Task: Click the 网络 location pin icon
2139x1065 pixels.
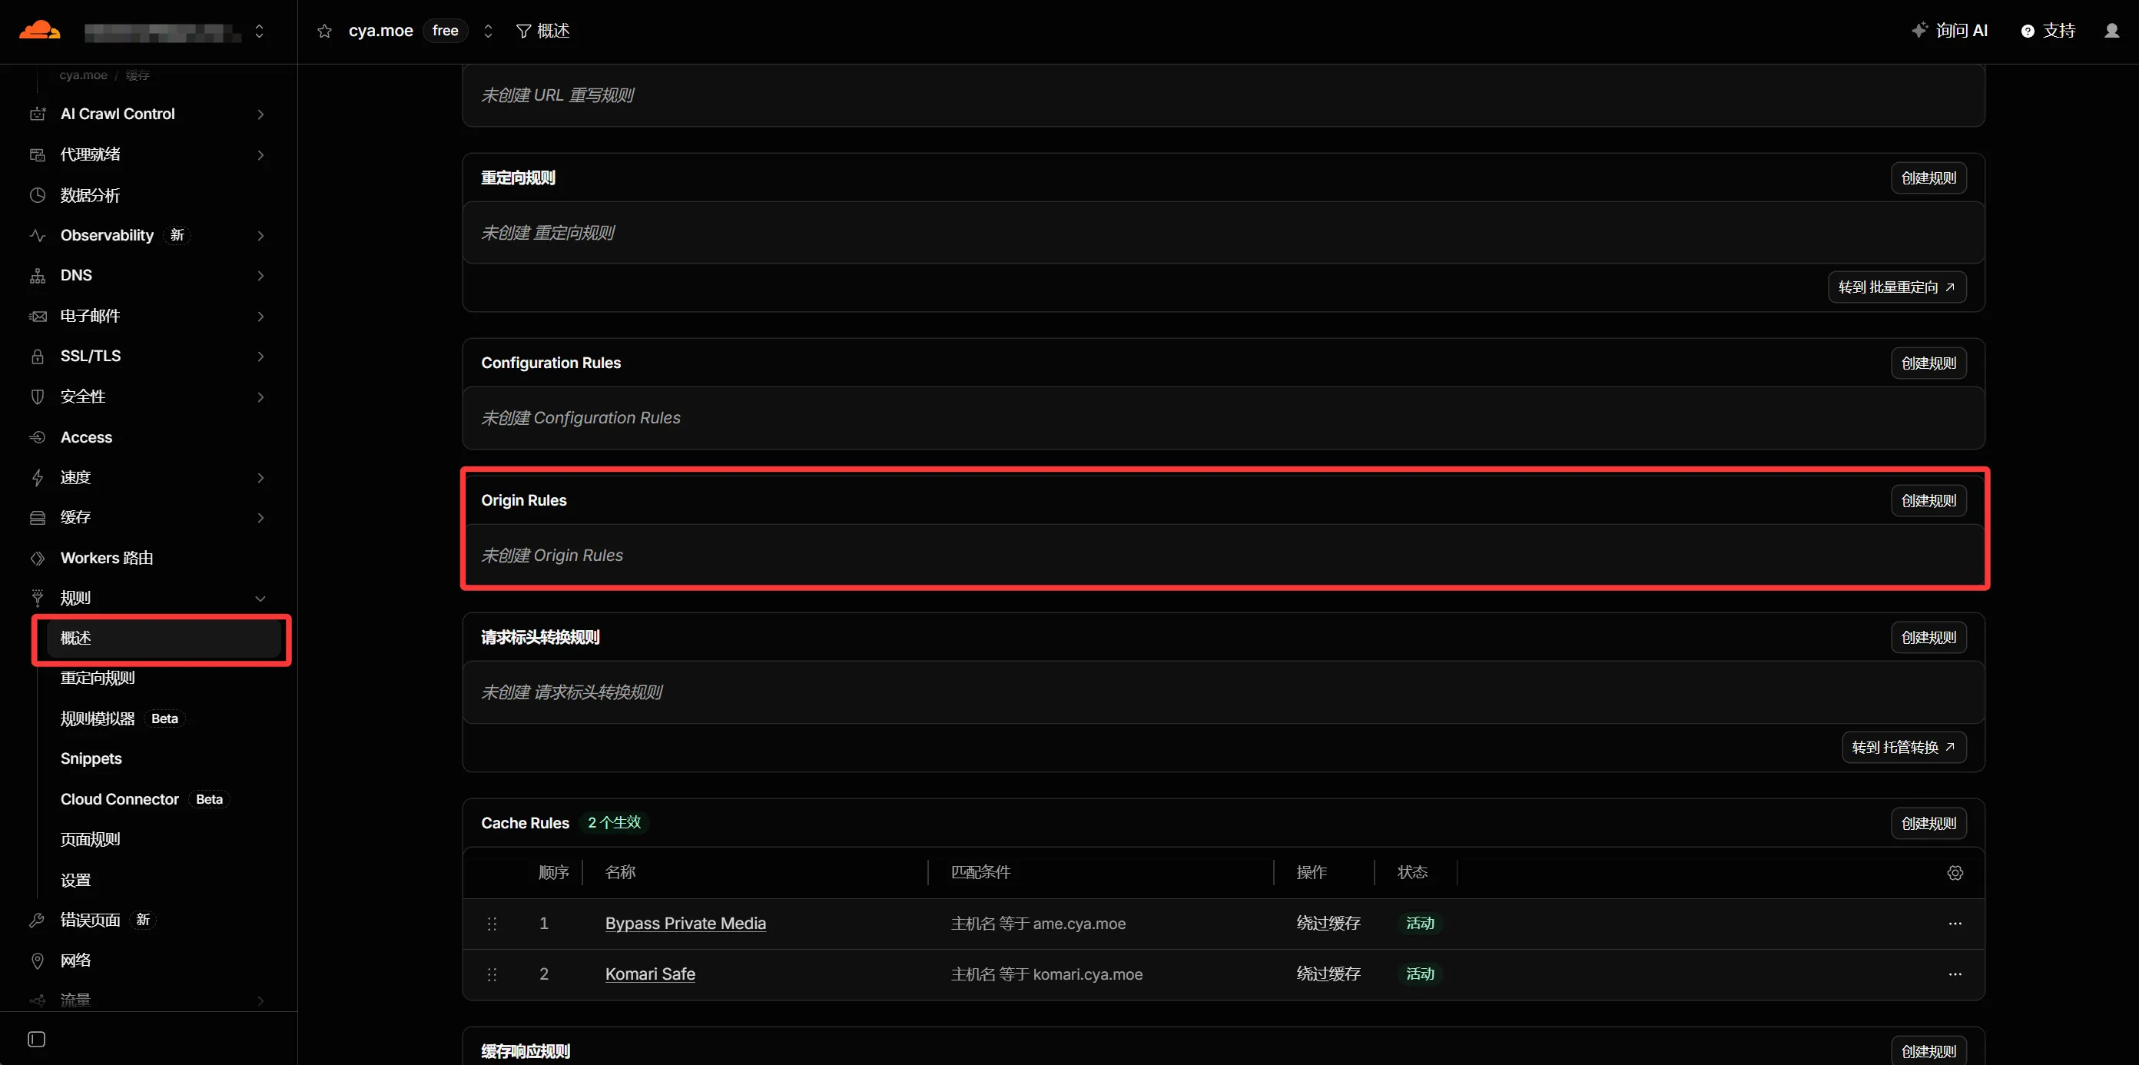Action: 38,960
